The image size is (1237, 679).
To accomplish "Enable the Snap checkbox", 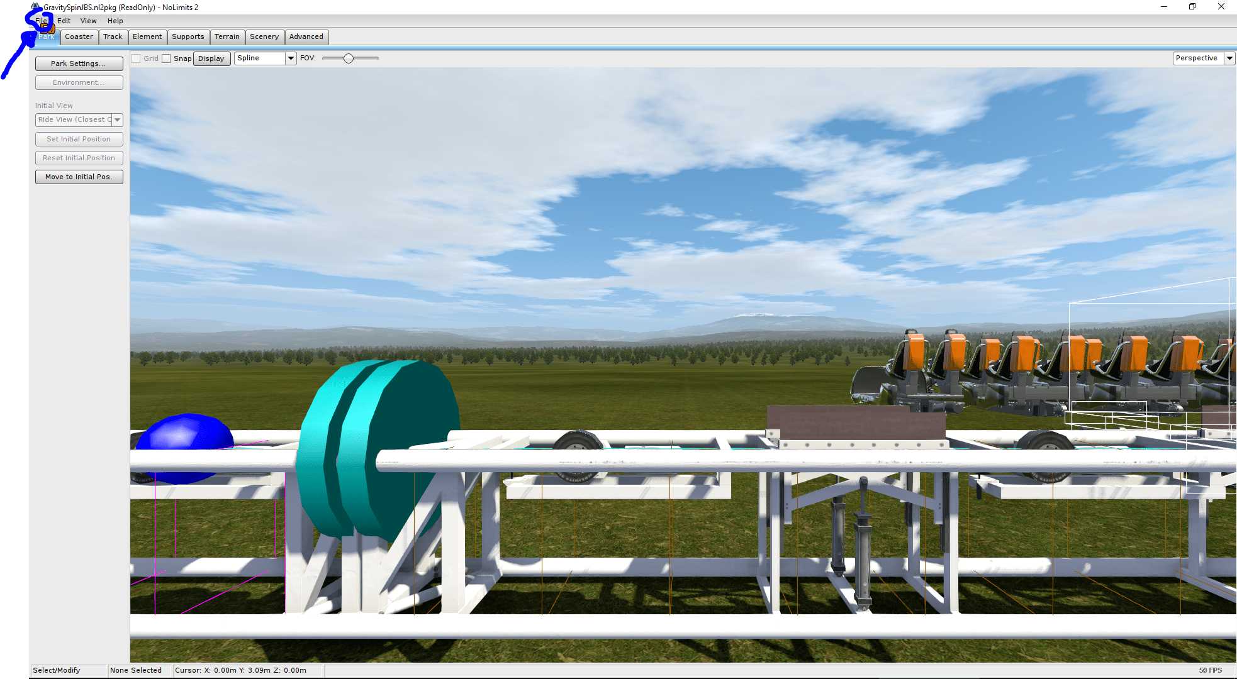I will click(166, 58).
